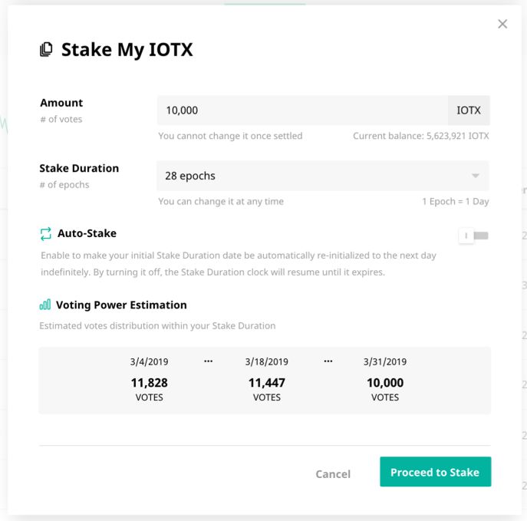The image size is (527, 521).
Task: Select the 28 epochs combo box
Action: pos(323,176)
